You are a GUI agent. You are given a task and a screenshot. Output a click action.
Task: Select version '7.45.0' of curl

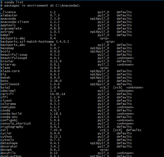coord(56,130)
